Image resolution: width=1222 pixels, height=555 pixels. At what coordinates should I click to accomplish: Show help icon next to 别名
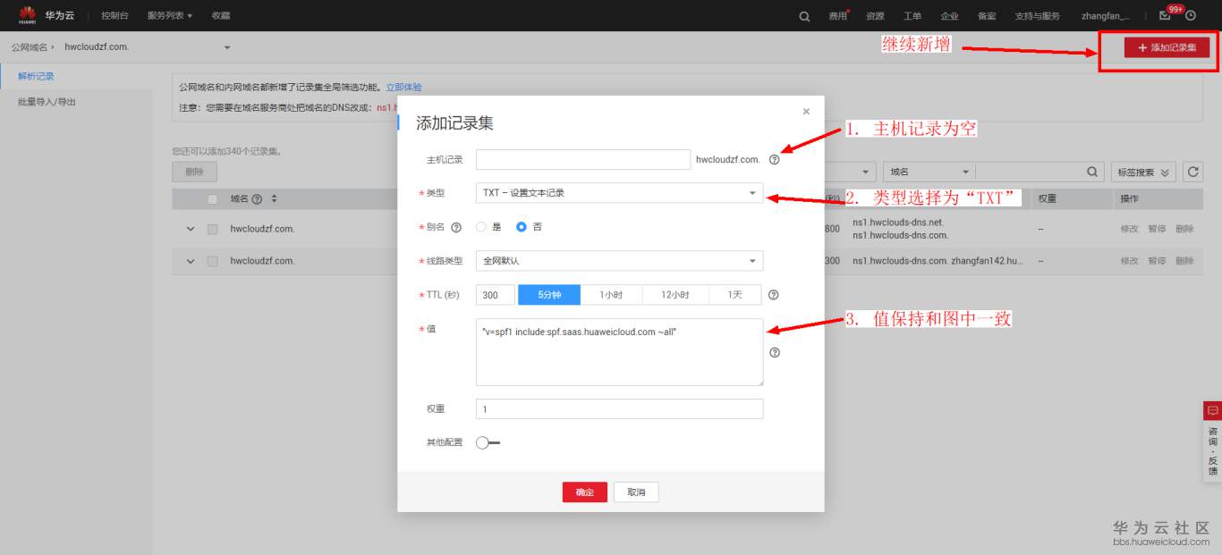(x=456, y=228)
